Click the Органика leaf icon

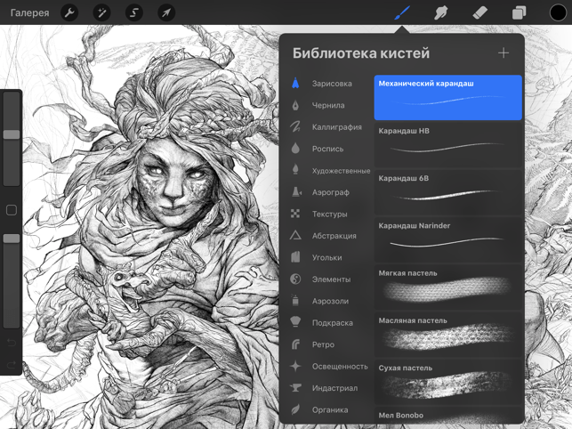295,409
